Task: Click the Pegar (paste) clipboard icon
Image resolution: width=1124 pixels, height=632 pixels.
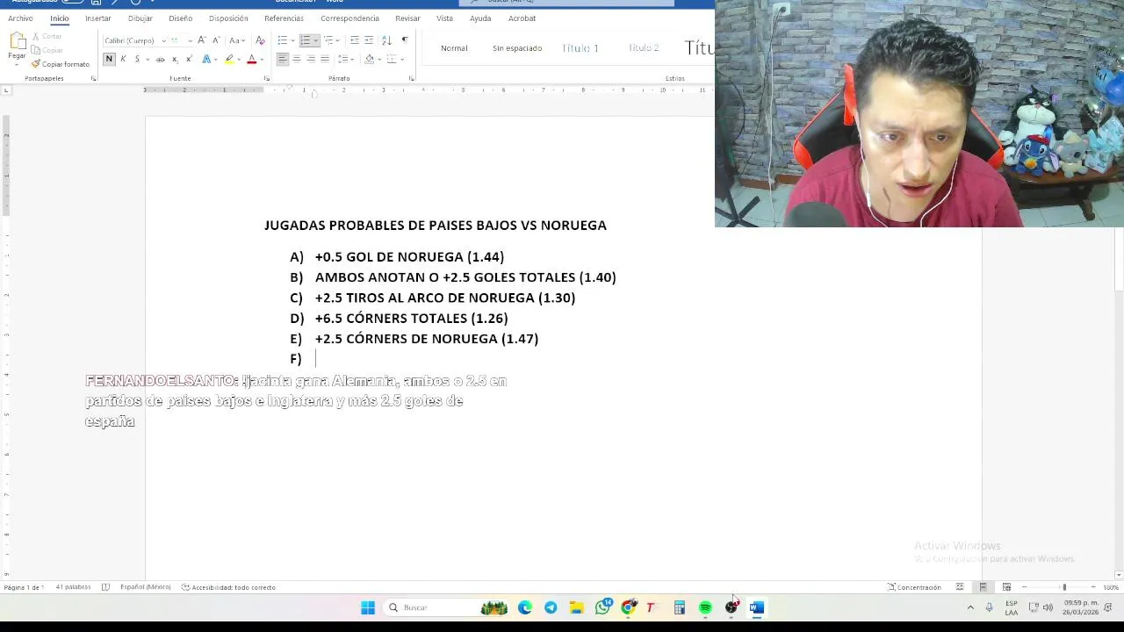Action: 17,41
